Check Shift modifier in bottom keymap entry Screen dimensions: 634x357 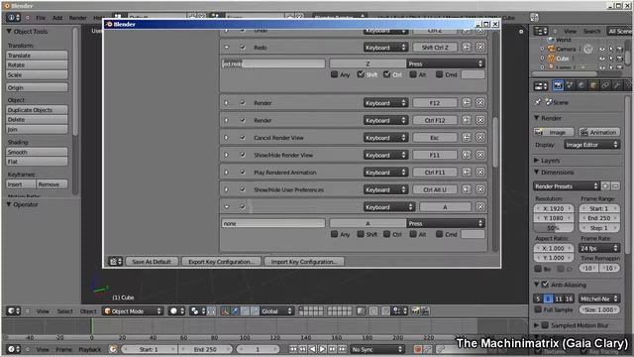tap(361, 234)
